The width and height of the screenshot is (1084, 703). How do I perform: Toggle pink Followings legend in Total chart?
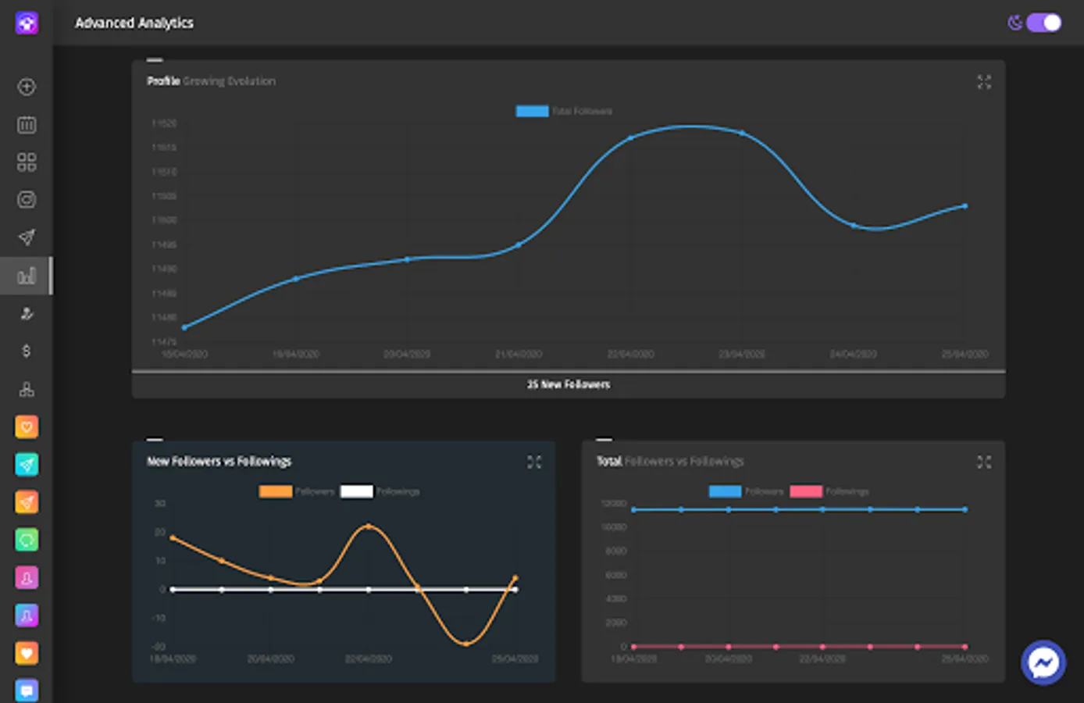coord(829,491)
